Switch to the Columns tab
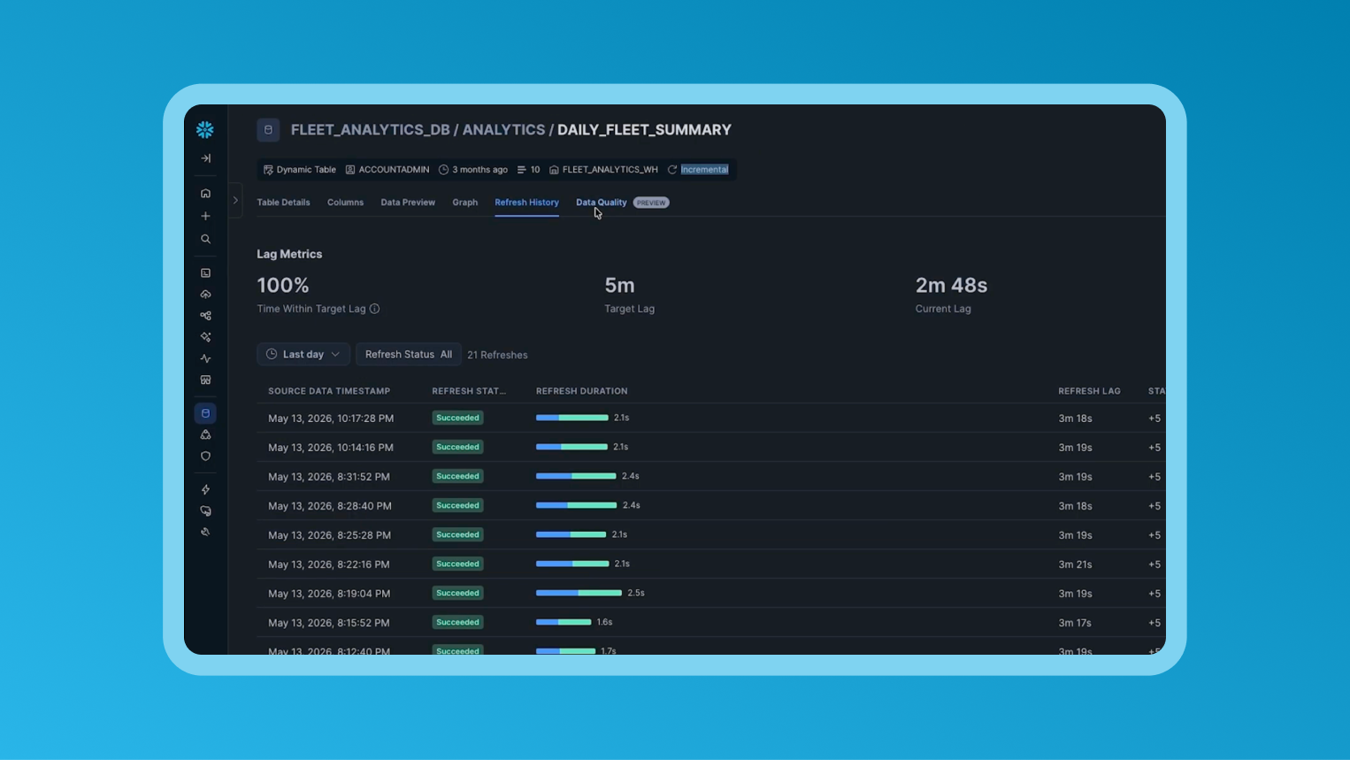This screenshot has height=760, width=1350. pyautogui.click(x=345, y=203)
